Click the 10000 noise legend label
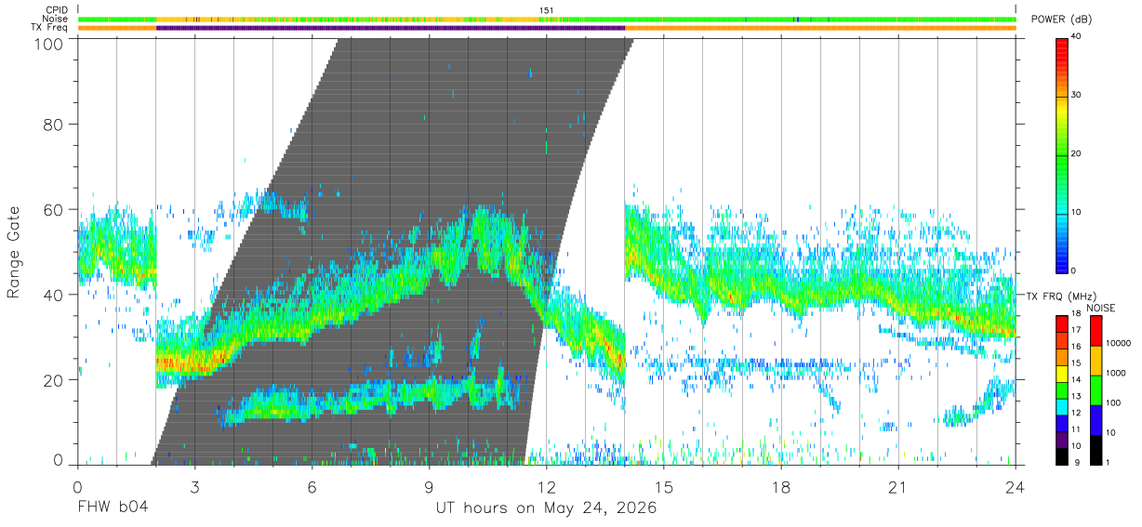Screen dimensions: 1142x527 coord(1119,344)
